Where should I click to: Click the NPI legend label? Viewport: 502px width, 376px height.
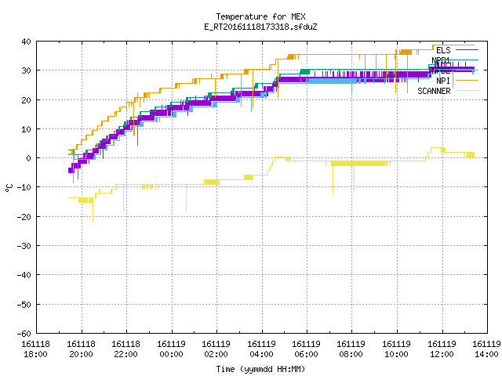(443, 81)
